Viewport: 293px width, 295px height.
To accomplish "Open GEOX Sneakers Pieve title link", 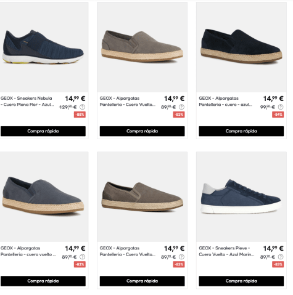I will 226,251.
